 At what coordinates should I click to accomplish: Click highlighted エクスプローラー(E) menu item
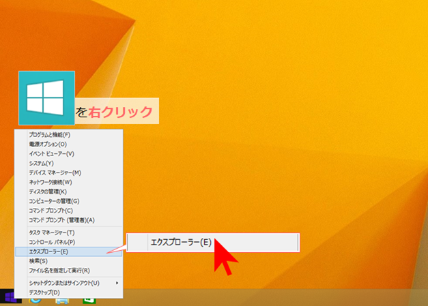[68, 251]
